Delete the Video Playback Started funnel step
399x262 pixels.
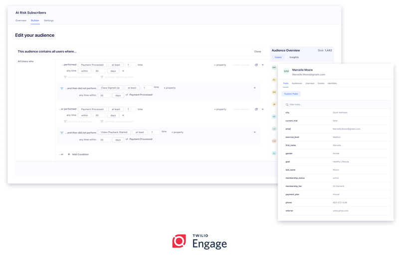pyautogui.click(x=255, y=132)
